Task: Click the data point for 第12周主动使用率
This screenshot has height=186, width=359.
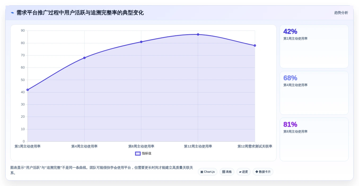Action: (x=198, y=35)
